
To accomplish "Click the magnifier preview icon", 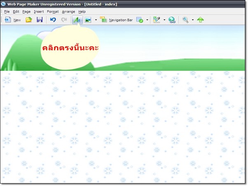I will (x=185, y=20).
